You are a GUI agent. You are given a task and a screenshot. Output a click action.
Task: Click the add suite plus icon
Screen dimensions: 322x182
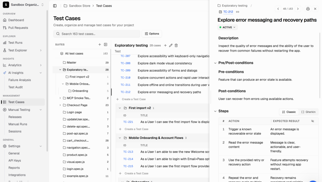coord(100,45)
